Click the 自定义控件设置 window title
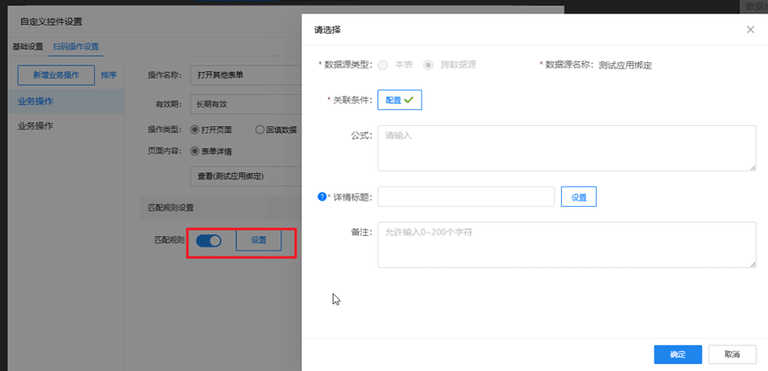 pyautogui.click(x=51, y=21)
